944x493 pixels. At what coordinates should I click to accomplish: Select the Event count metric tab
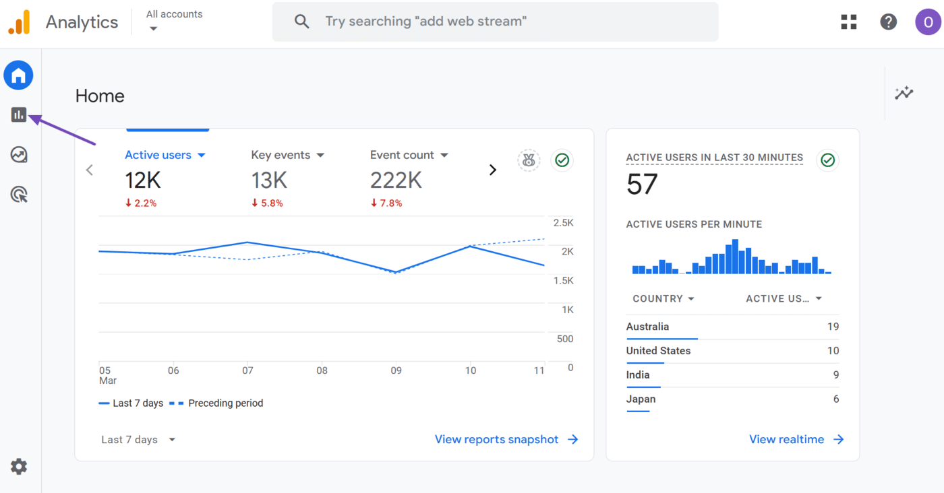[x=409, y=155]
